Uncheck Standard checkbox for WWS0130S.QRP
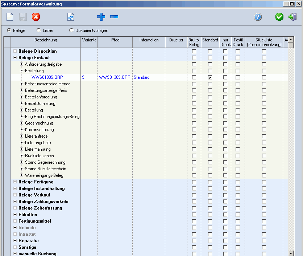Image resolution: width=303 pixels, height=256 pixels. tap(210, 77)
